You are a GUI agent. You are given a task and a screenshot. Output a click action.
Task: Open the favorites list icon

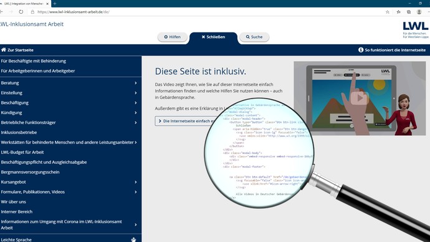398,12
